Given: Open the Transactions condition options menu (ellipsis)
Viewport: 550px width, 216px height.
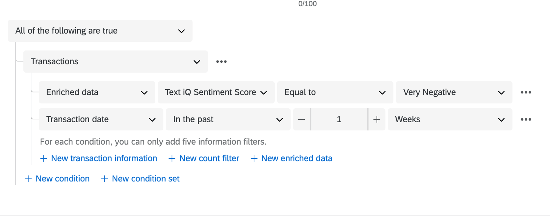Looking at the screenshot, I should 222,61.
